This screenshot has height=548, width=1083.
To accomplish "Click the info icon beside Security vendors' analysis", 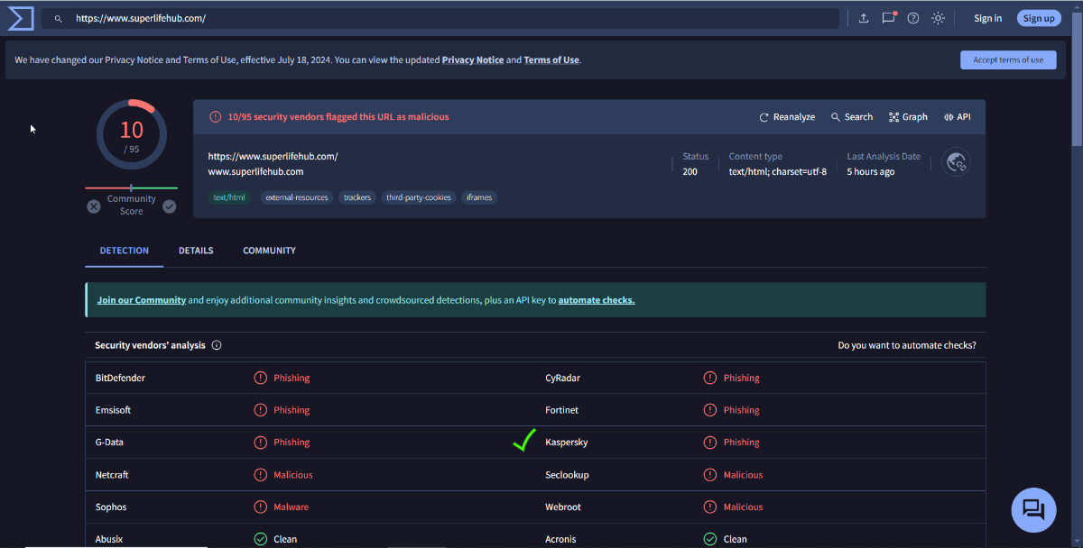I will point(217,345).
